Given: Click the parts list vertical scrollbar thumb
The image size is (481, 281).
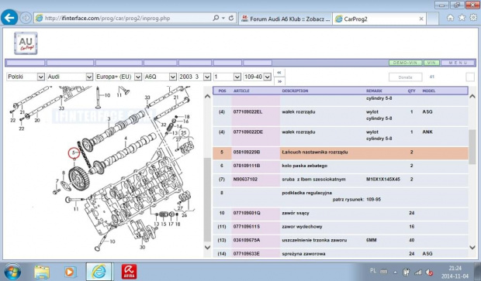Looking at the screenshot, I should click(x=472, y=147).
